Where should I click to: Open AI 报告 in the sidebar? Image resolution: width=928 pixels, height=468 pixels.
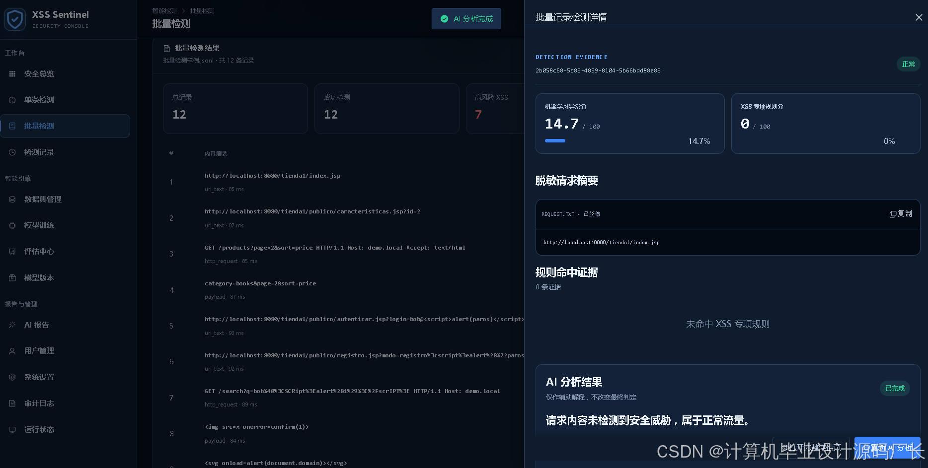[65, 325]
